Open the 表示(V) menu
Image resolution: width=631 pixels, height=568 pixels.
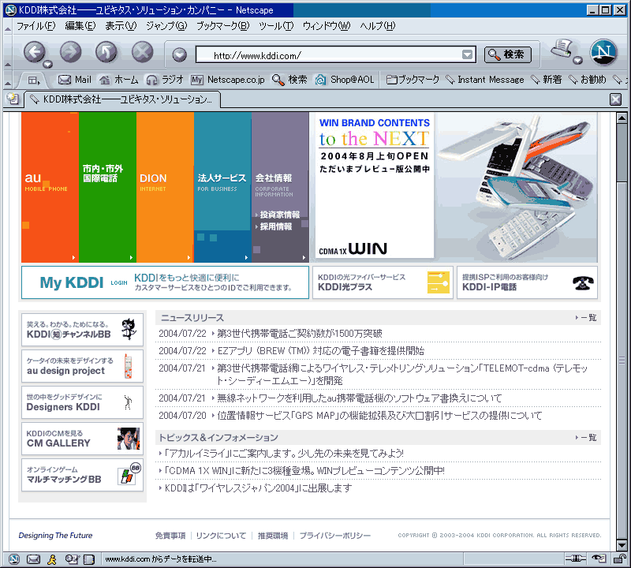[121, 26]
